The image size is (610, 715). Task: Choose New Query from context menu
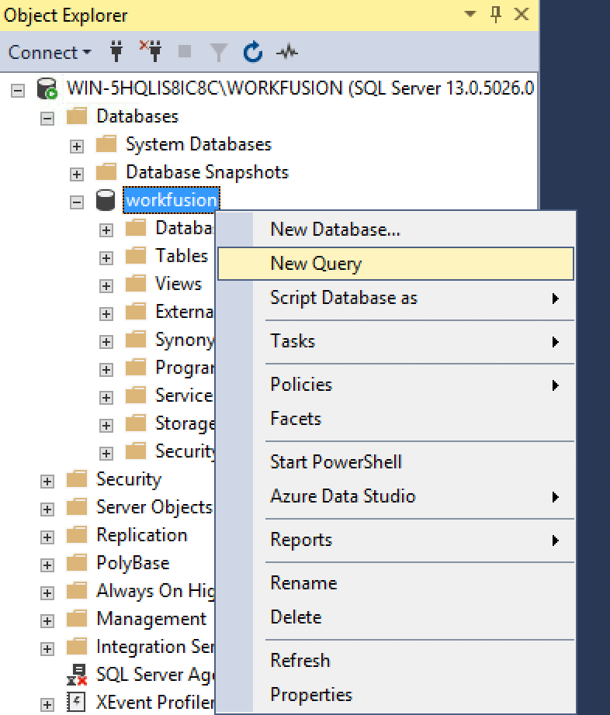point(396,264)
